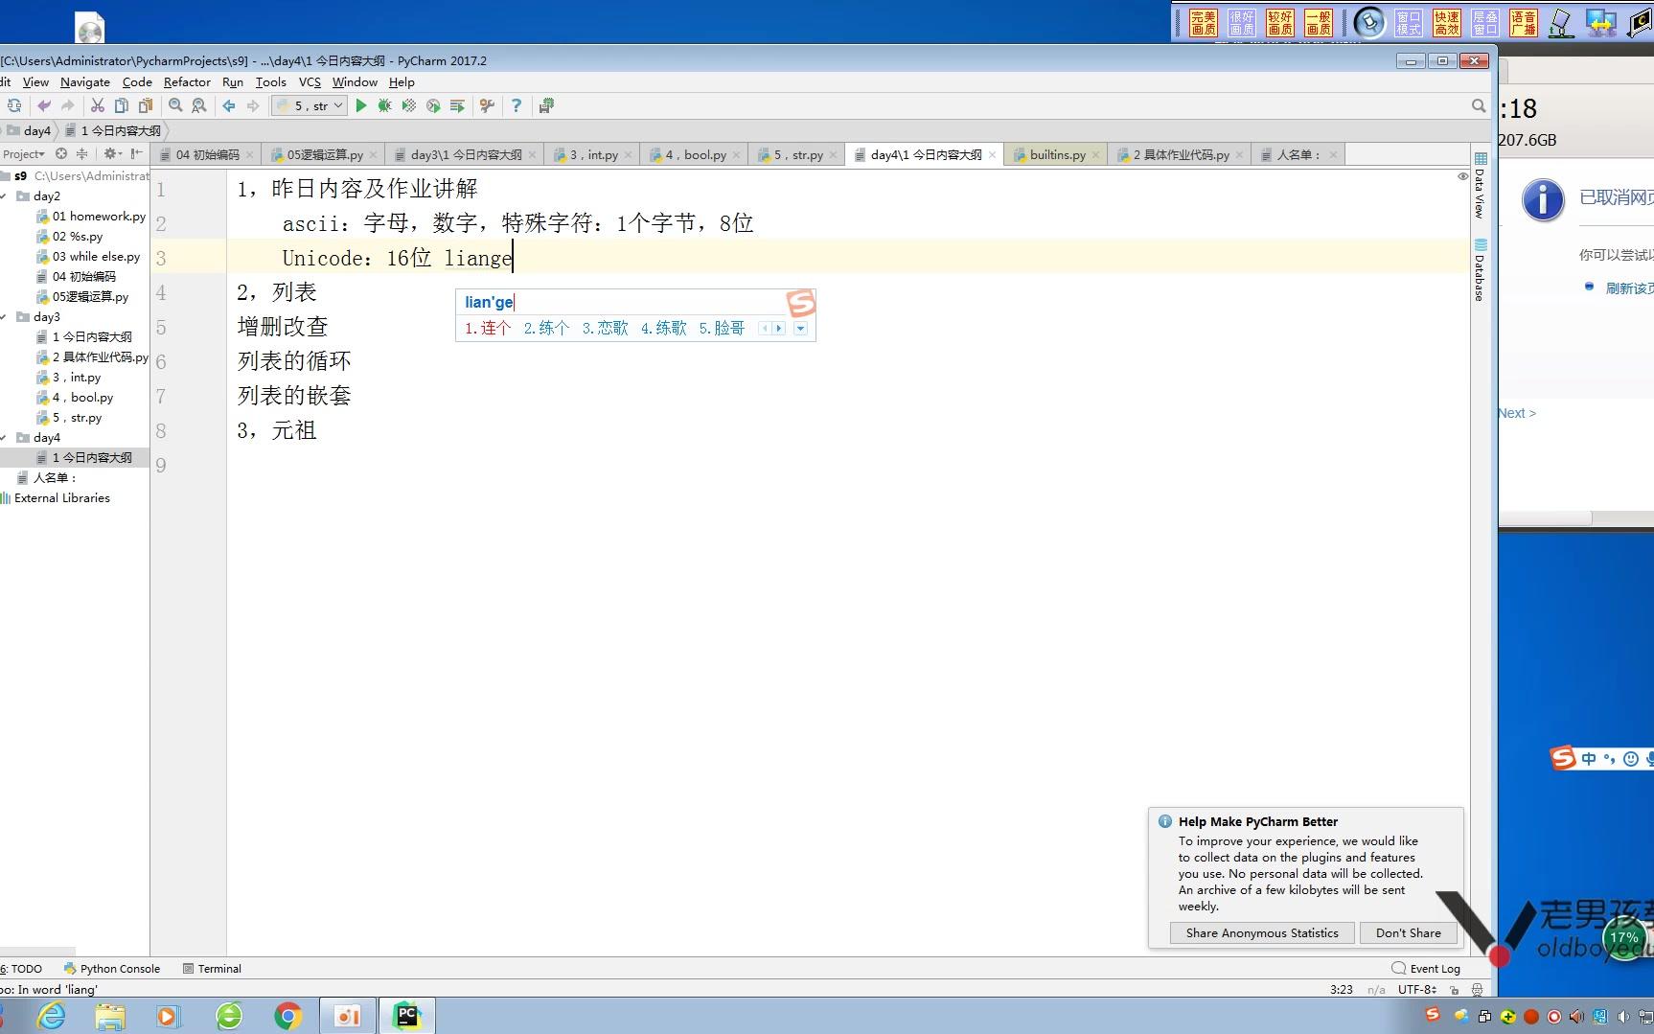Viewport: 1654px width, 1034px height.
Task: Cut text using the scissors toolbar icon
Action: (97, 105)
